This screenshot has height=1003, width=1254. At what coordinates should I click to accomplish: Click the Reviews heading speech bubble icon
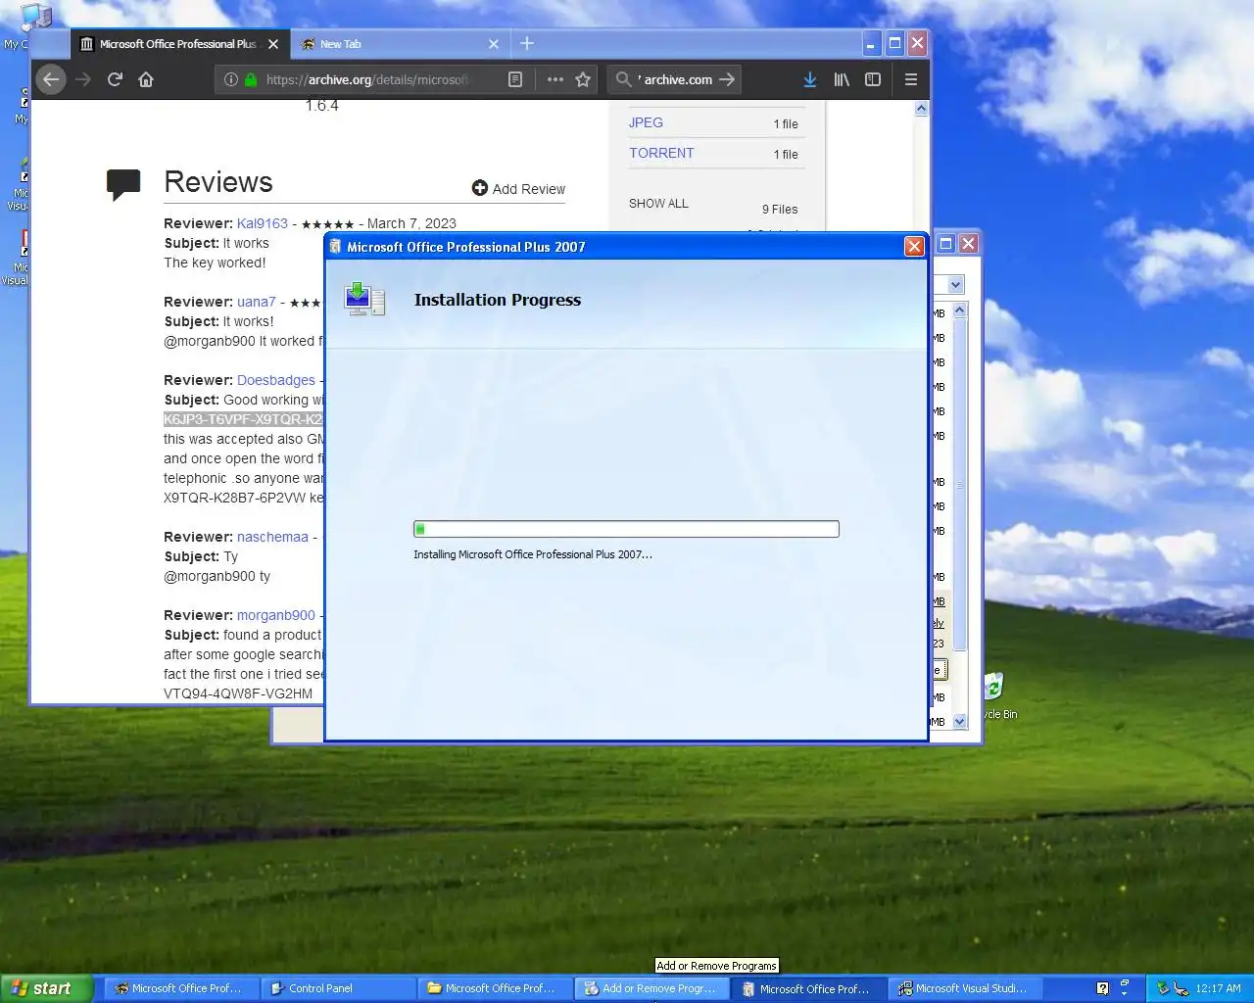coord(123,184)
